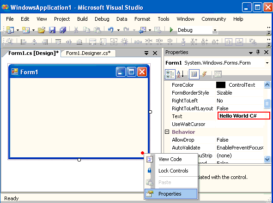
Task: Save the file with the floppy icon
Action: pyautogui.click(x=52, y=30)
